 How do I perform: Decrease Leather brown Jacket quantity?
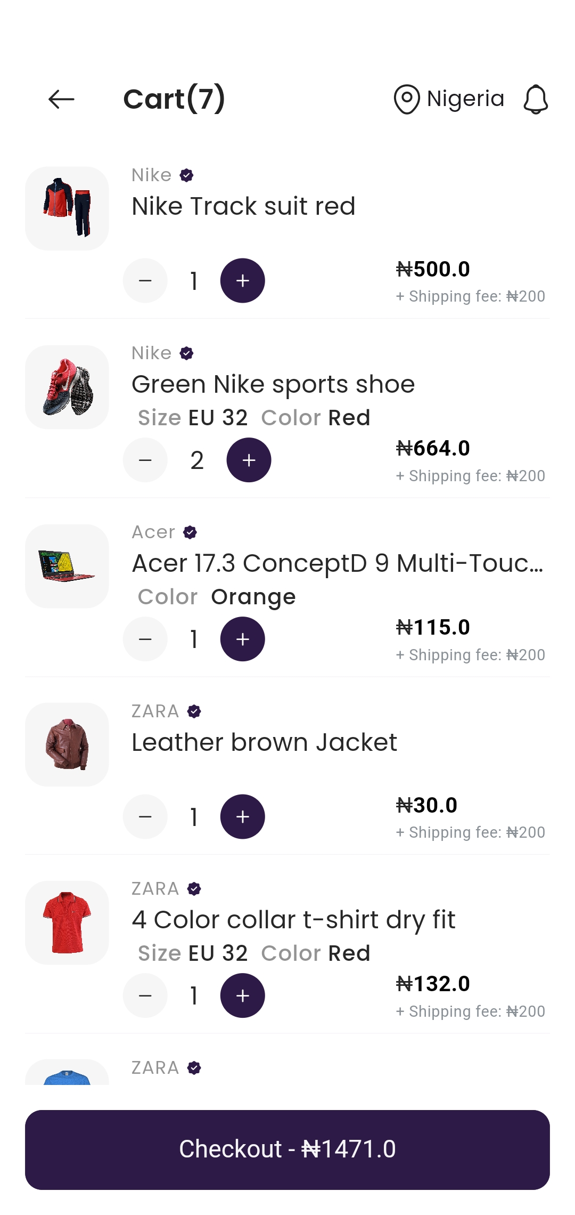(x=145, y=817)
